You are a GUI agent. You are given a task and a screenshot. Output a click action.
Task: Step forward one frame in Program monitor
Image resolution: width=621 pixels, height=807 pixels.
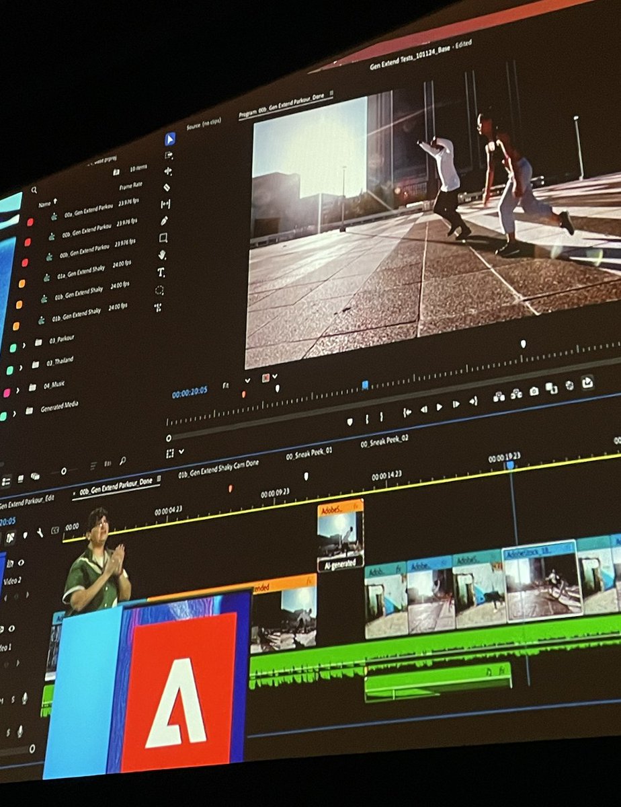pyautogui.click(x=456, y=403)
